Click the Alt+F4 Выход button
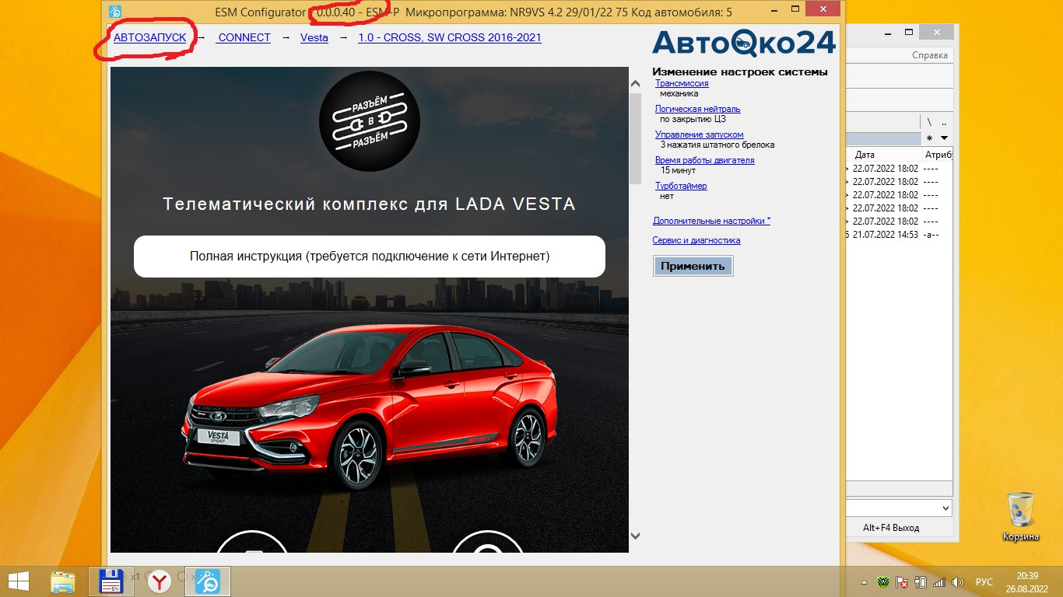Viewport: 1063px width, 597px height. [x=891, y=528]
